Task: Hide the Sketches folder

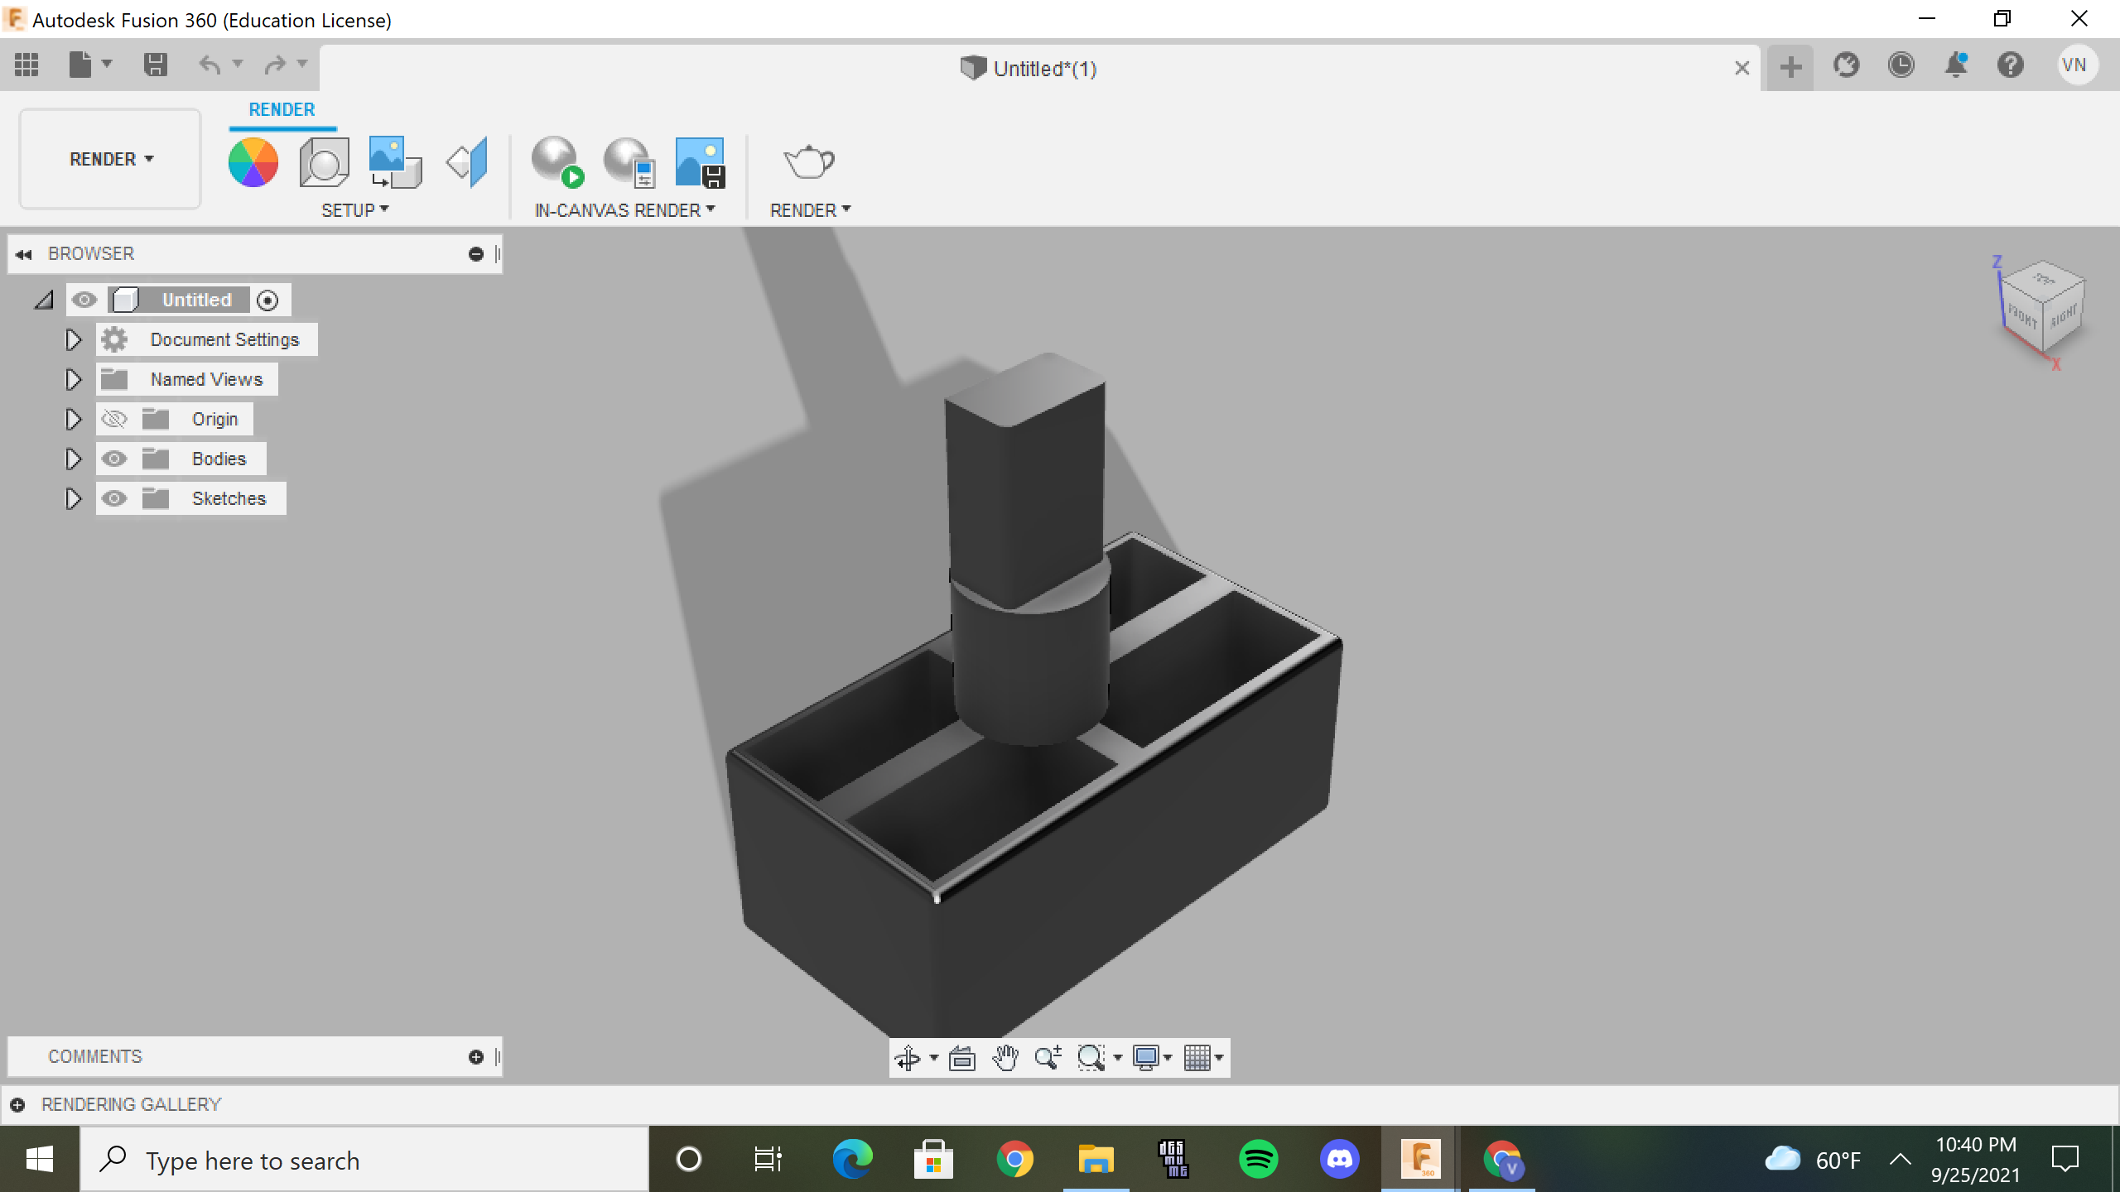Action: 114,498
